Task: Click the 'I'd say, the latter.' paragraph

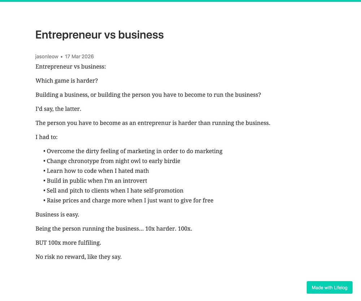Action: pos(58,109)
